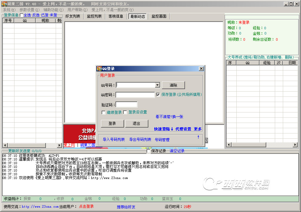The image size is (301, 212).
Task: Click 导出号码列表 link
Action: (140, 140)
